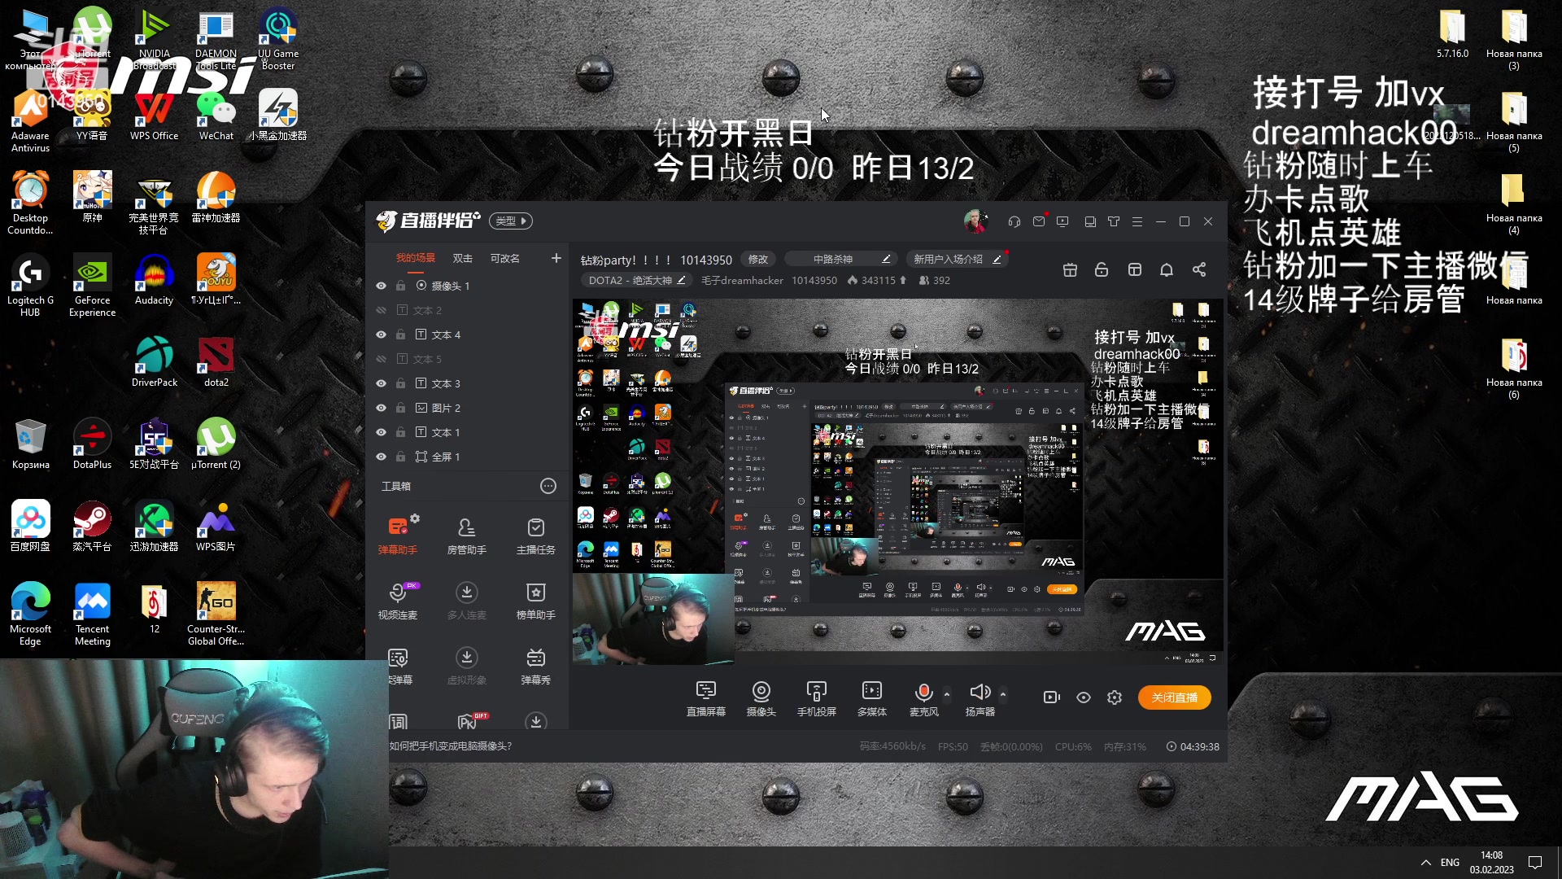The width and height of the screenshot is (1562, 879).
Task: Open notification center in taskbar
Action: point(1535,863)
